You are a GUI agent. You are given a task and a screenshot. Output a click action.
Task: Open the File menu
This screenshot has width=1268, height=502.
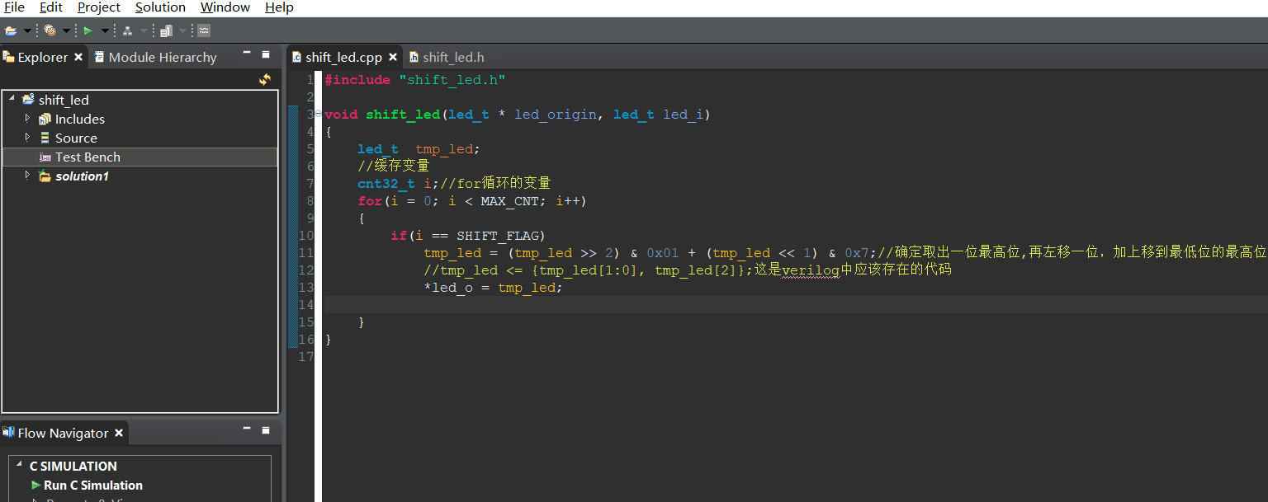[14, 7]
